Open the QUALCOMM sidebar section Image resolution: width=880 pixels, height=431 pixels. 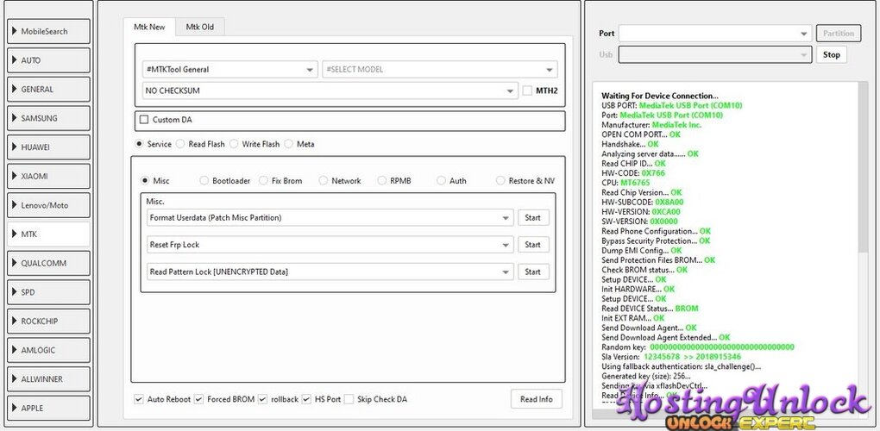48,263
